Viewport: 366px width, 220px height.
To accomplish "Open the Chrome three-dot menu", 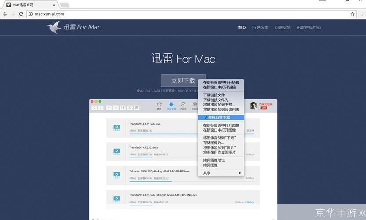I will click(x=362, y=14).
